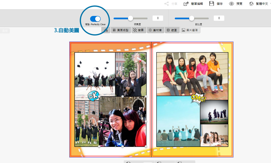Click the 預覽 eye icon
The height and width of the screenshot is (163, 271).
[231, 4]
